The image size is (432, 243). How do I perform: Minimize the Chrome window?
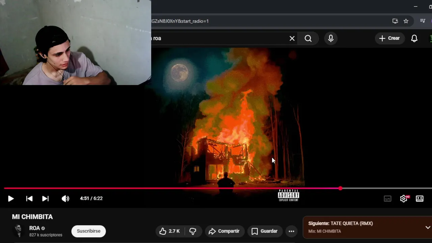click(415, 6)
